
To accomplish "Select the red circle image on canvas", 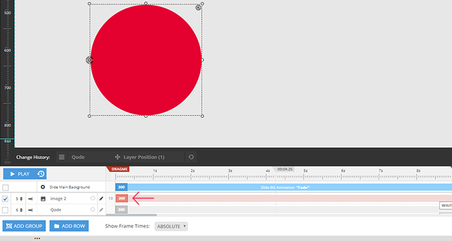I will point(146,60).
